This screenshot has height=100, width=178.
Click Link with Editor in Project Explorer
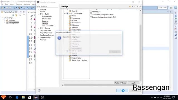click(16, 15)
